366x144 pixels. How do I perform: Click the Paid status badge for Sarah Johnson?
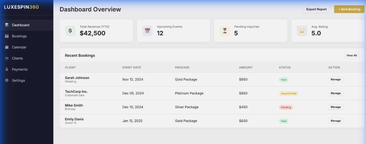click(x=283, y=80)
